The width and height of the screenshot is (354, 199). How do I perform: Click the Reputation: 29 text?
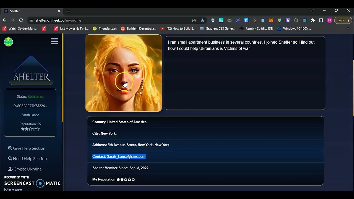click(30, 124)
